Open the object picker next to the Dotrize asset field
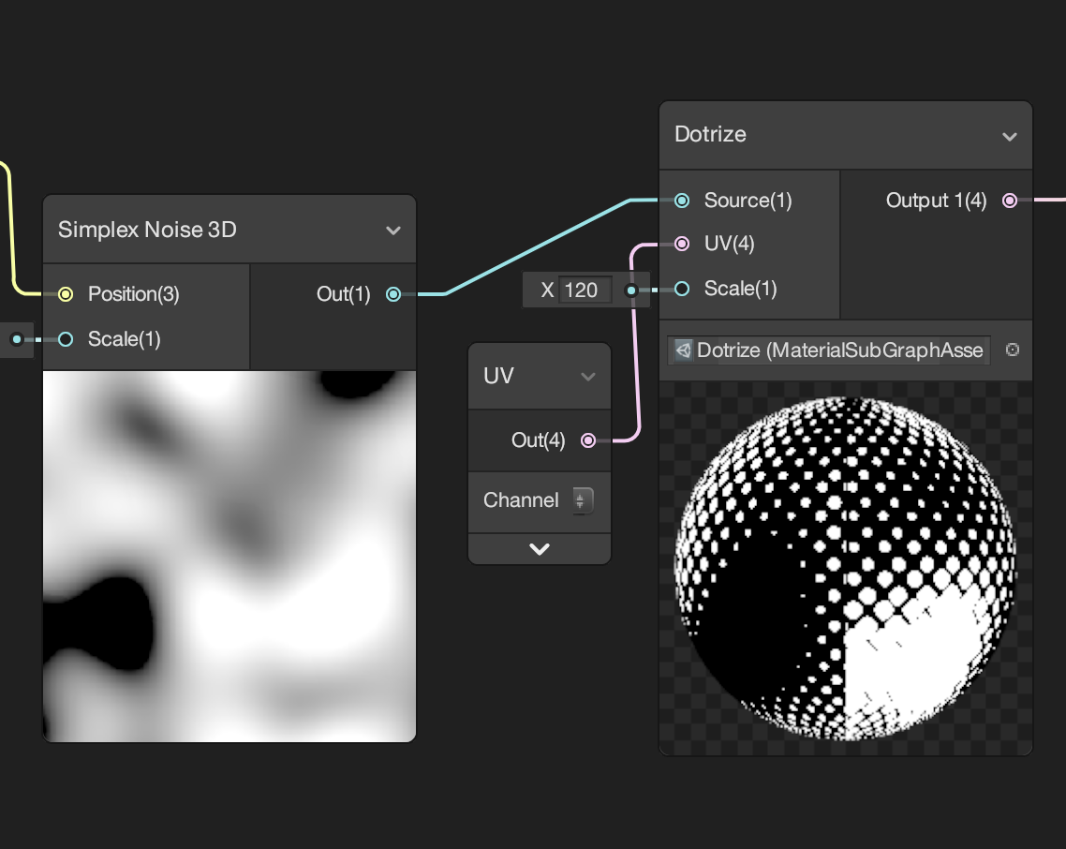The width and height of the screenshot is (1066, 849). 1013,350
